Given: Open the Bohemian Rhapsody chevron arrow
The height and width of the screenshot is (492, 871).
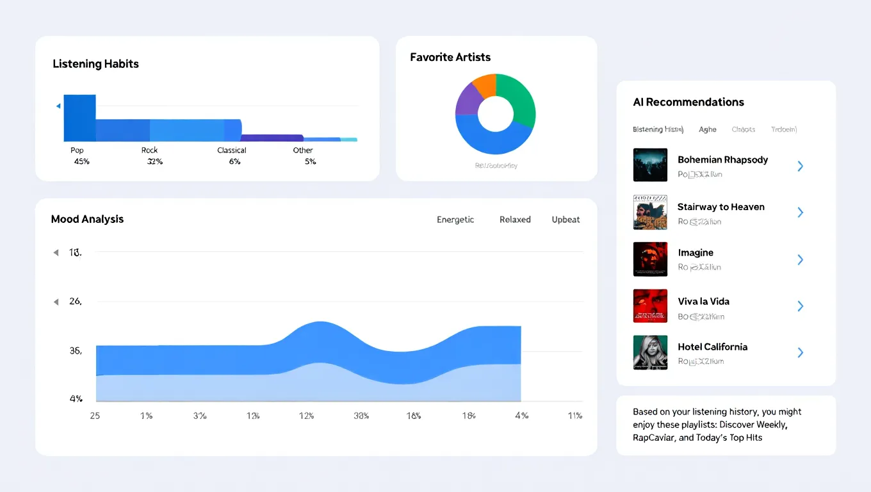Looking at the screenshot, I should coord(800,167).
